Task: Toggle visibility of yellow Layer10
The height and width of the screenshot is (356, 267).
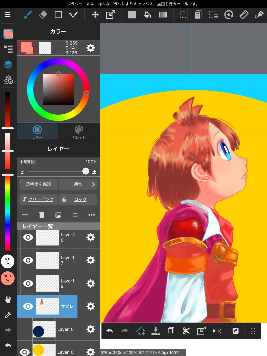Action: 24,352
